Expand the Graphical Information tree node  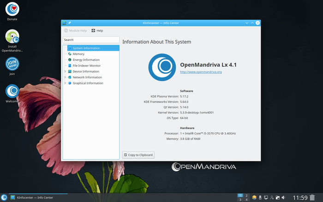click(65, 83)
